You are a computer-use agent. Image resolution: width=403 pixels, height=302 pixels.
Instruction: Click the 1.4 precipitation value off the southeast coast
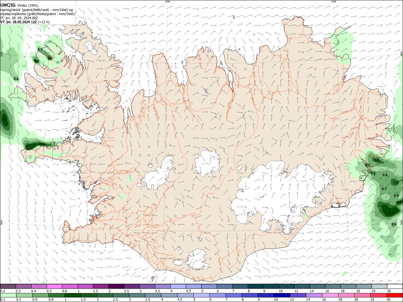tap(391, 213)
